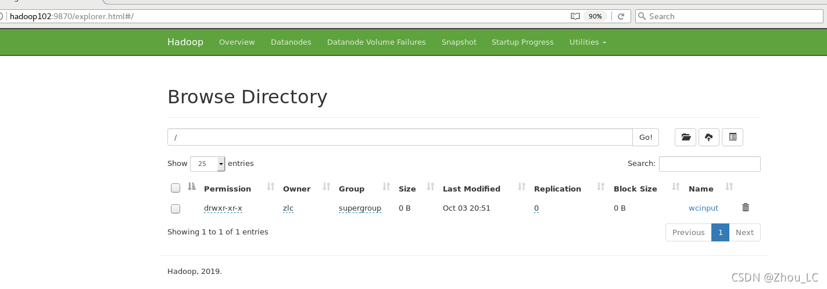Check the wcinput row checkbox

coord(176,209)
